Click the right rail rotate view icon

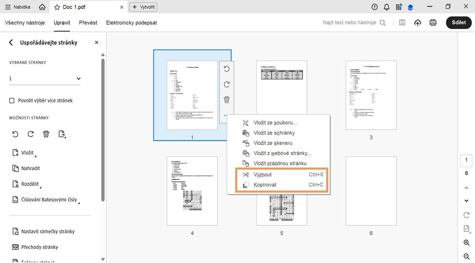point(467,215)
